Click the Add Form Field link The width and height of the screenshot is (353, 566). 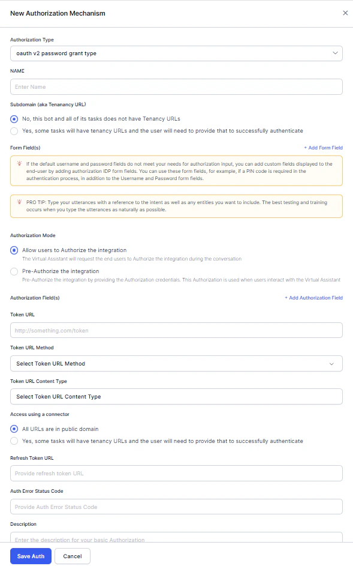click(x=324, y=147)
